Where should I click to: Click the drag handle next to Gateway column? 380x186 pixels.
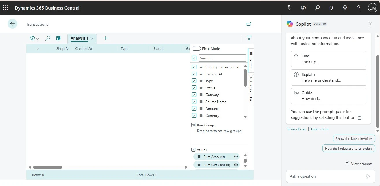coord(201,95)
